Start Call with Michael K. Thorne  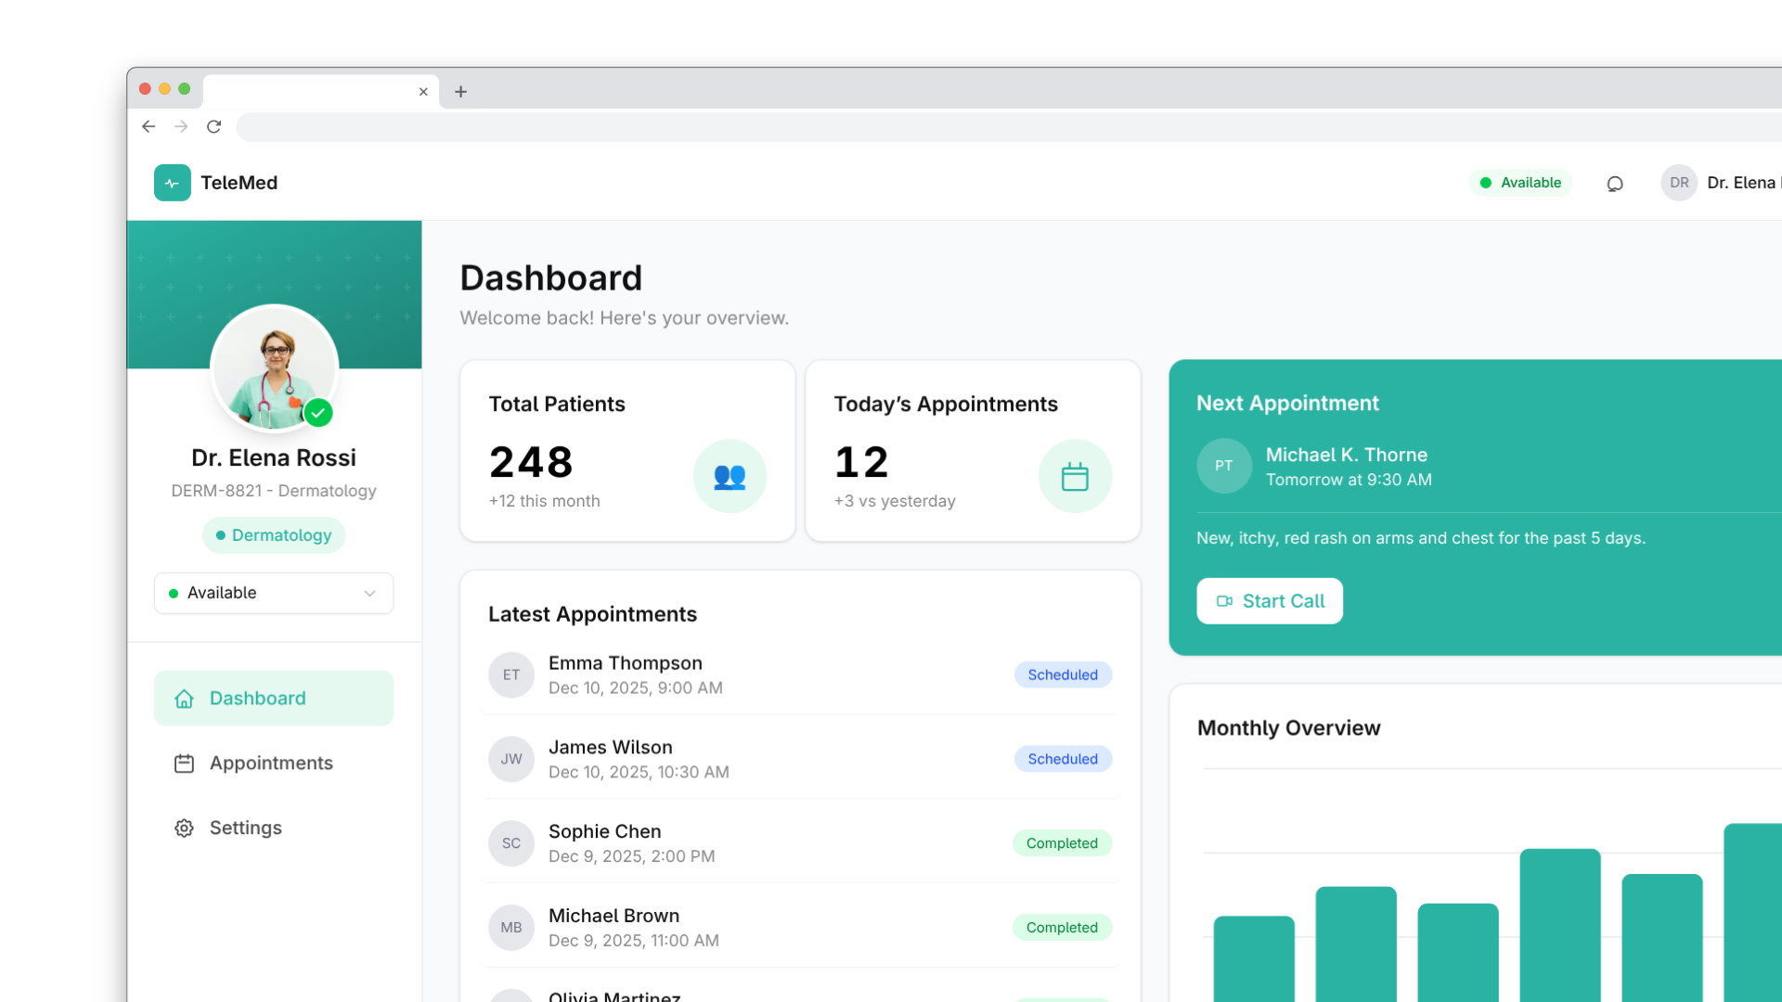1269,601
